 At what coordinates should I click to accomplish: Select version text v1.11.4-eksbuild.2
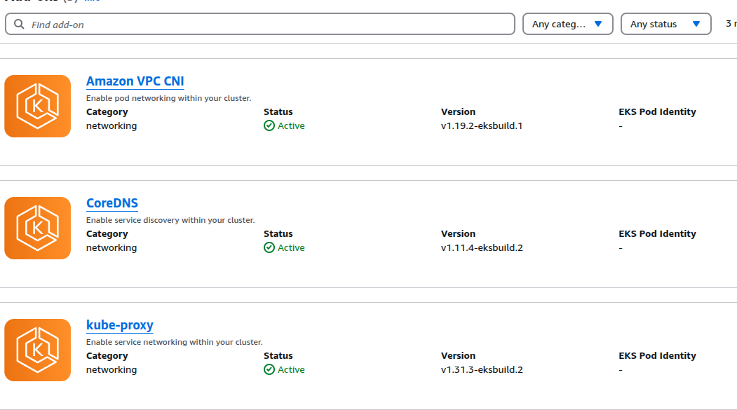[482, 248]
